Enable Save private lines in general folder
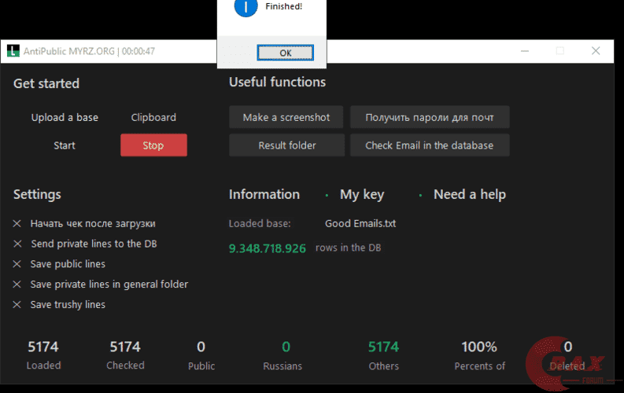This screenshot has height=393, width=624. click(17, 285)
